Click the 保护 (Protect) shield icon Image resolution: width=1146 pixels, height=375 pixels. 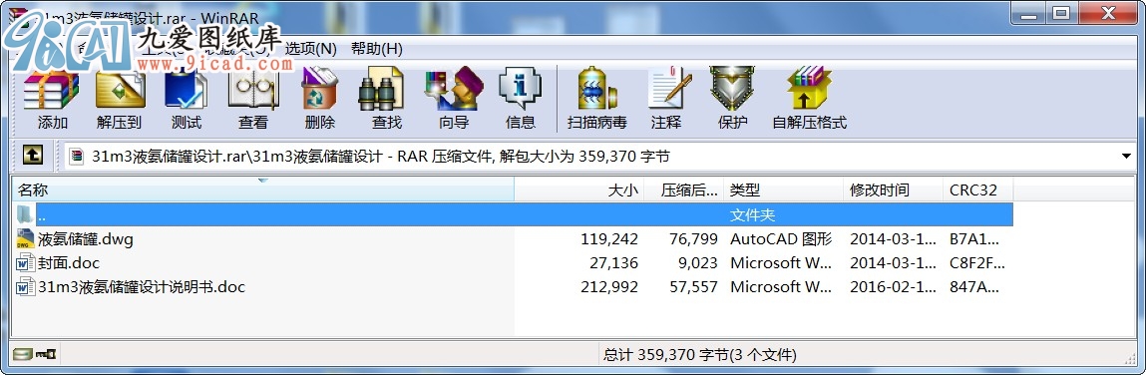pyautogui.click(x=732, y=100)
